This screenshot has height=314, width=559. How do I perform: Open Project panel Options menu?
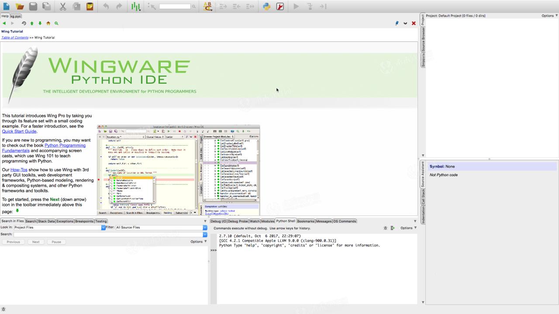(x=550, y=16)
